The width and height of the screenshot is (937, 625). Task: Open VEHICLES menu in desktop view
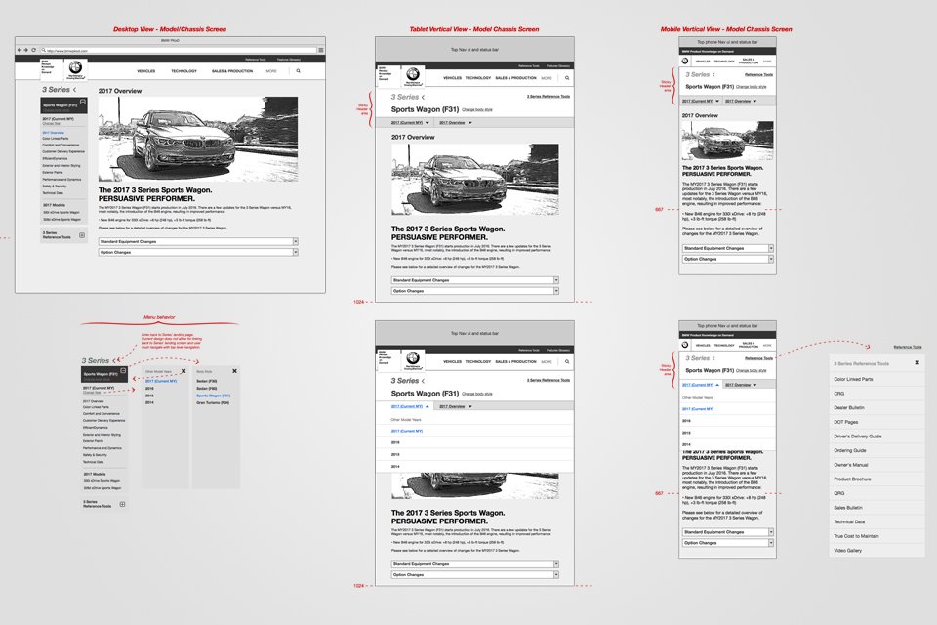(145, 71)
